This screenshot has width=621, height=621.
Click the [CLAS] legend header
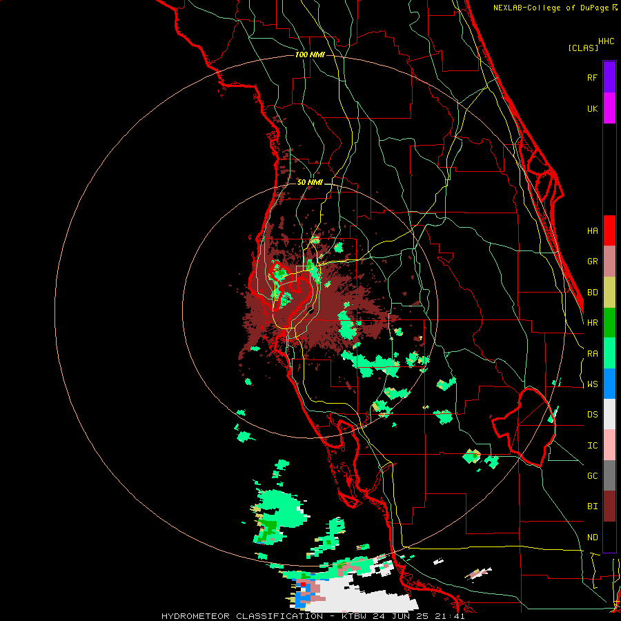(583, 48)
